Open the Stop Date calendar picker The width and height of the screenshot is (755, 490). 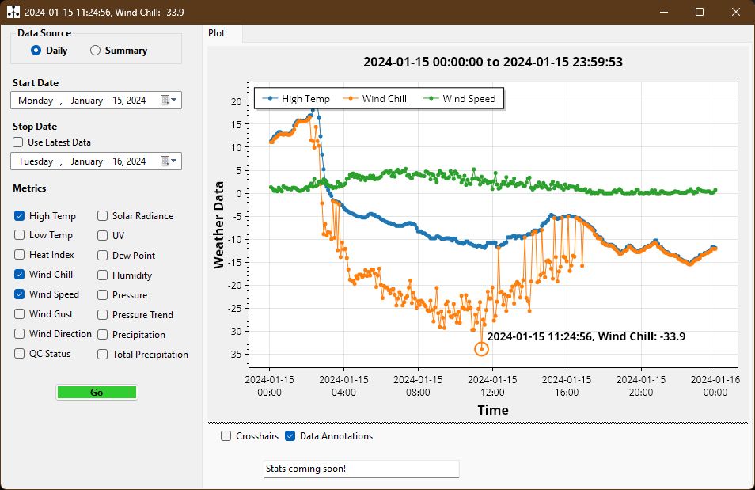click(169, 161)
